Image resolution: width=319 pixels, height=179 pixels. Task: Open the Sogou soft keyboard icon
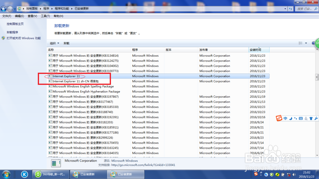301,118
